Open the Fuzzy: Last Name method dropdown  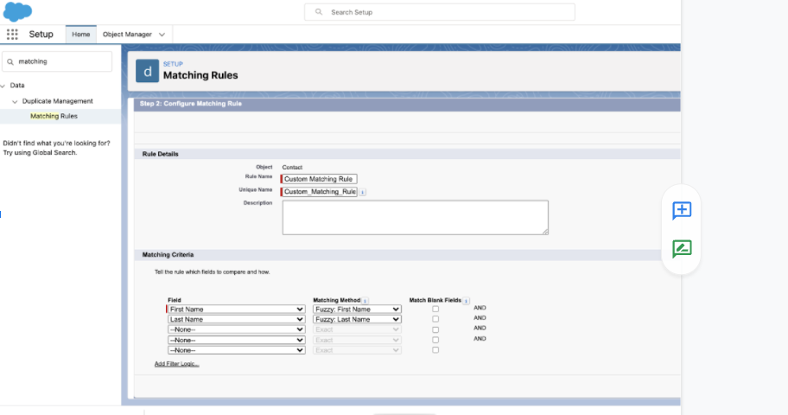coord(357,319)
